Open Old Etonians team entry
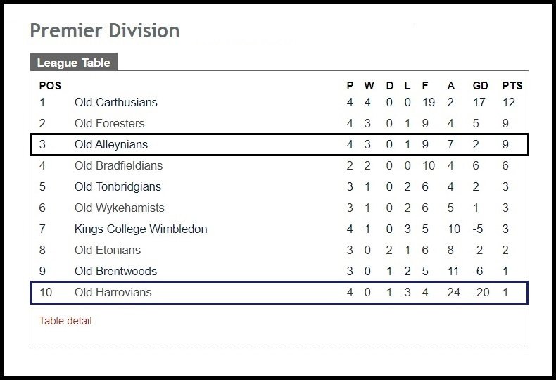Image resolution: width=556 pixels, height=380 pixels. (x=108, y=250)
